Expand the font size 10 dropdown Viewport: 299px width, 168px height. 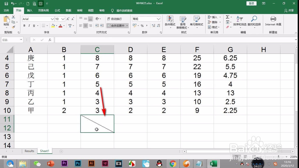(63, 19)
